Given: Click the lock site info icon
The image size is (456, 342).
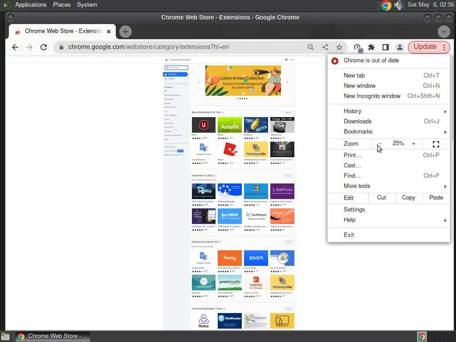Looking at the screenshot, I should (61, 47).
